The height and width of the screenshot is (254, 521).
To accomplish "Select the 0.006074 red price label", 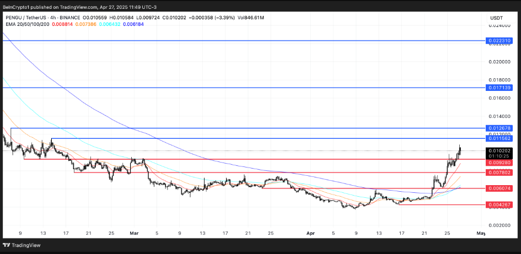I will coord(499,188).
